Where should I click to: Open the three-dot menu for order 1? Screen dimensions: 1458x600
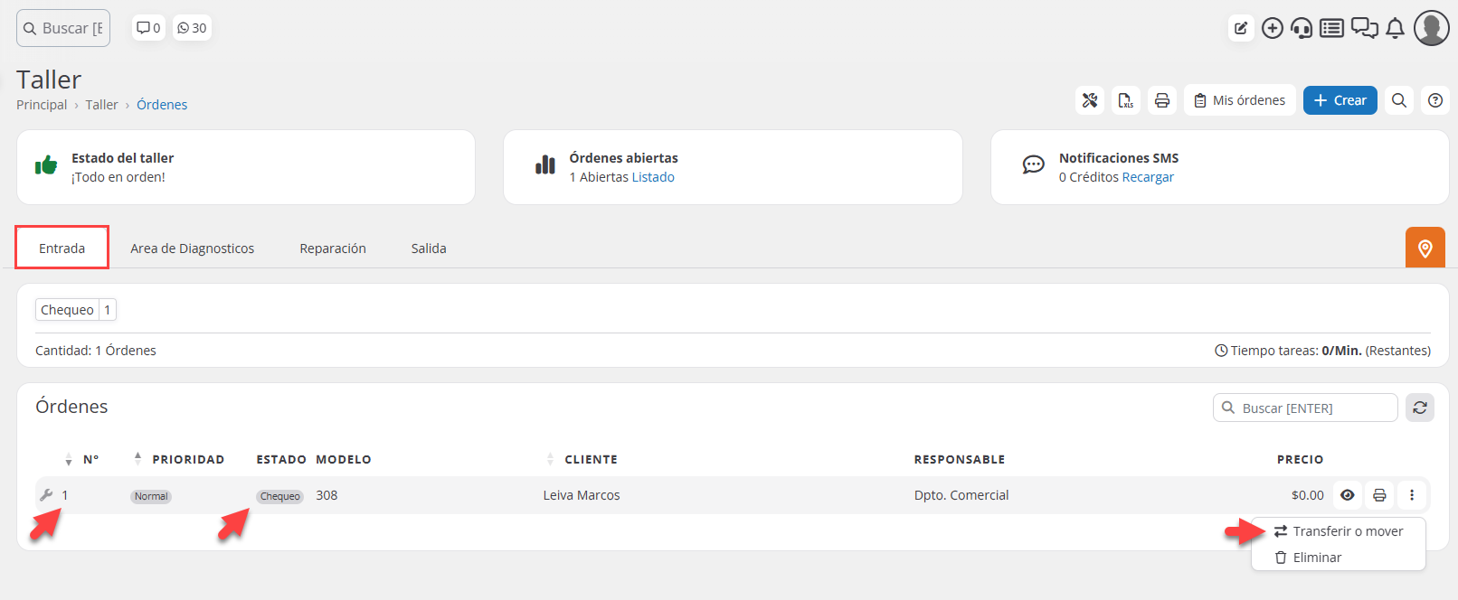pyautogui.click(x=1411, y=495)
